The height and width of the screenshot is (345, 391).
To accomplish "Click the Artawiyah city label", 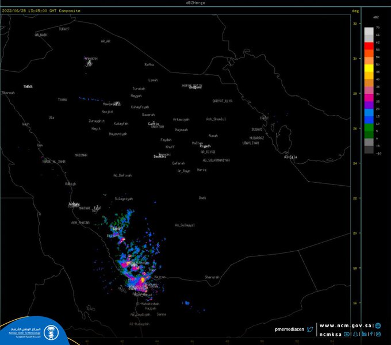I will pos(181,120).
